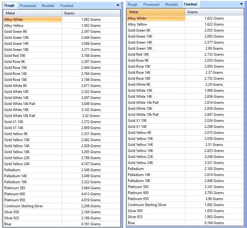Image resolution: width=247 pixels, height=228 pixels.
Task: Click Platinum 900 in right panel
Action: (x=185, y=193)
